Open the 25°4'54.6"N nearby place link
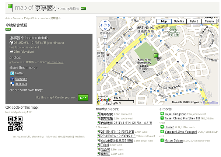Screen dimensions: 221x157 click(x=117, y=132)
